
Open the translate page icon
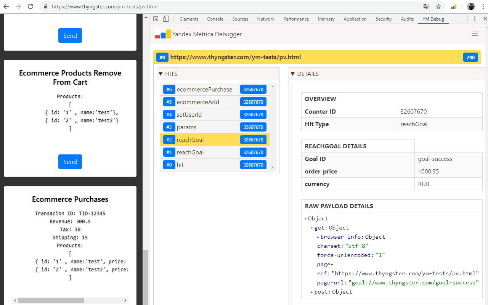pyautogui.click(x=426, y=6)
